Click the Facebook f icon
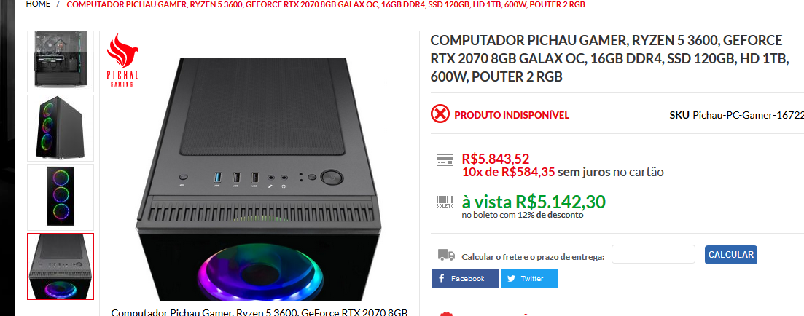This screenshot has height=316, width=804. pos(442,279)
